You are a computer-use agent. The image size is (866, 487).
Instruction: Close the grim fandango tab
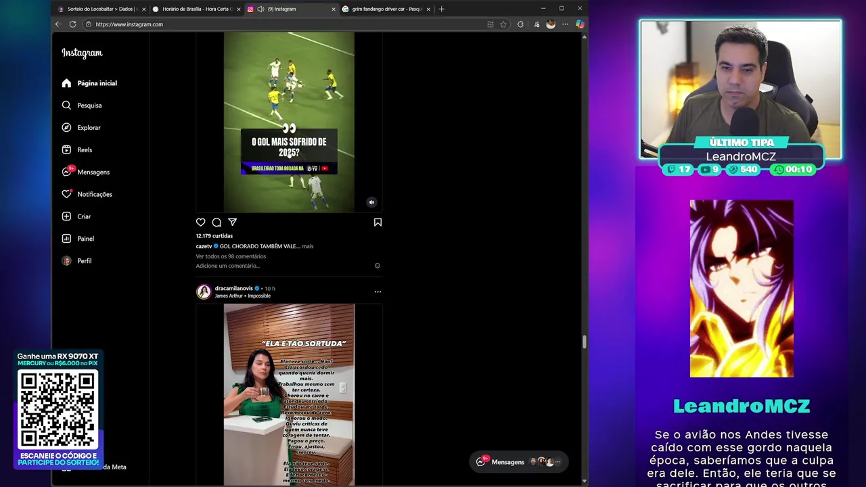coord(428,9)
